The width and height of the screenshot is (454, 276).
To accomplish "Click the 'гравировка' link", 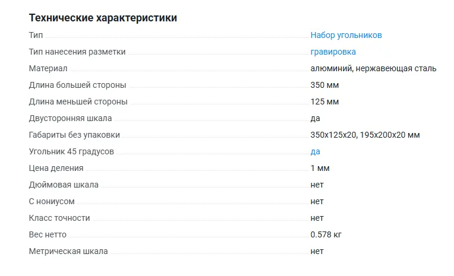I will pos(333,52).
